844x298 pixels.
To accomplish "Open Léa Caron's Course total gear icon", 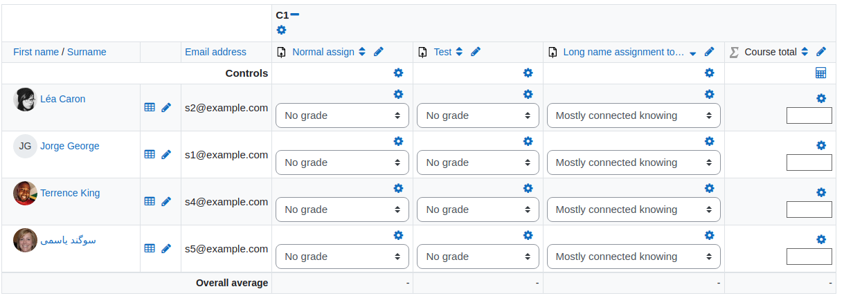I will pyautogui.click(x=821, y=98).
